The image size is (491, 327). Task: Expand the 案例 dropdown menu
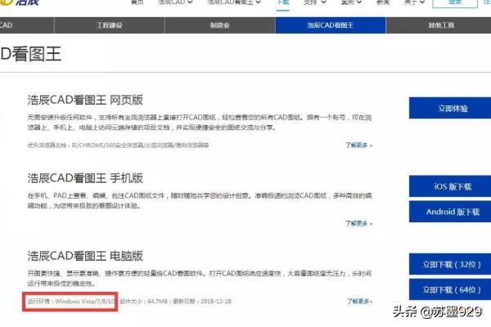[x=351, y=2]
